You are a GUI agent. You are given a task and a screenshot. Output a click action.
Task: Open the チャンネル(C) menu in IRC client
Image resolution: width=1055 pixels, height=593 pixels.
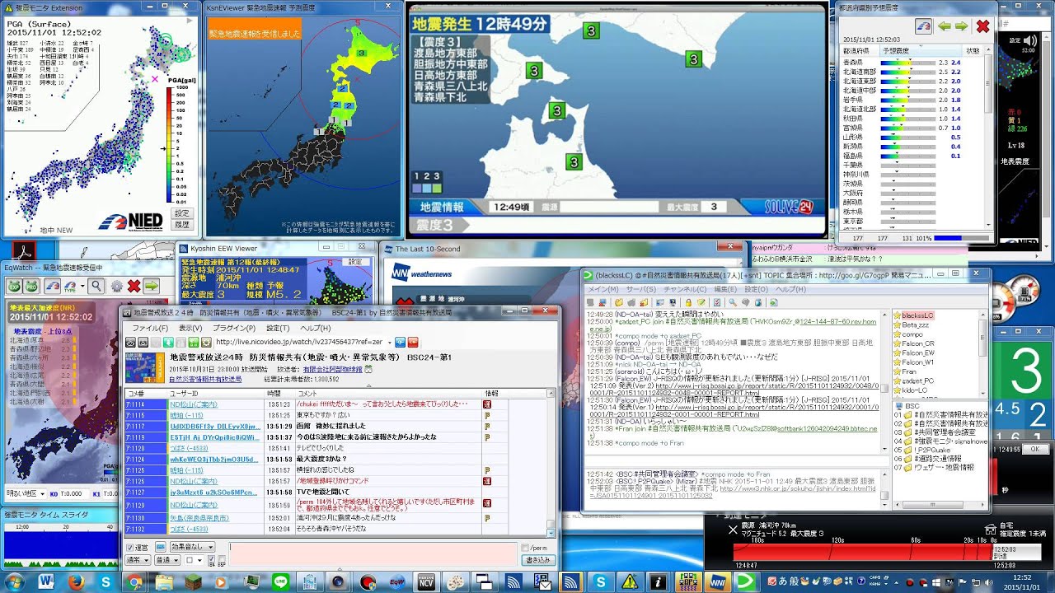pos(683,289)
